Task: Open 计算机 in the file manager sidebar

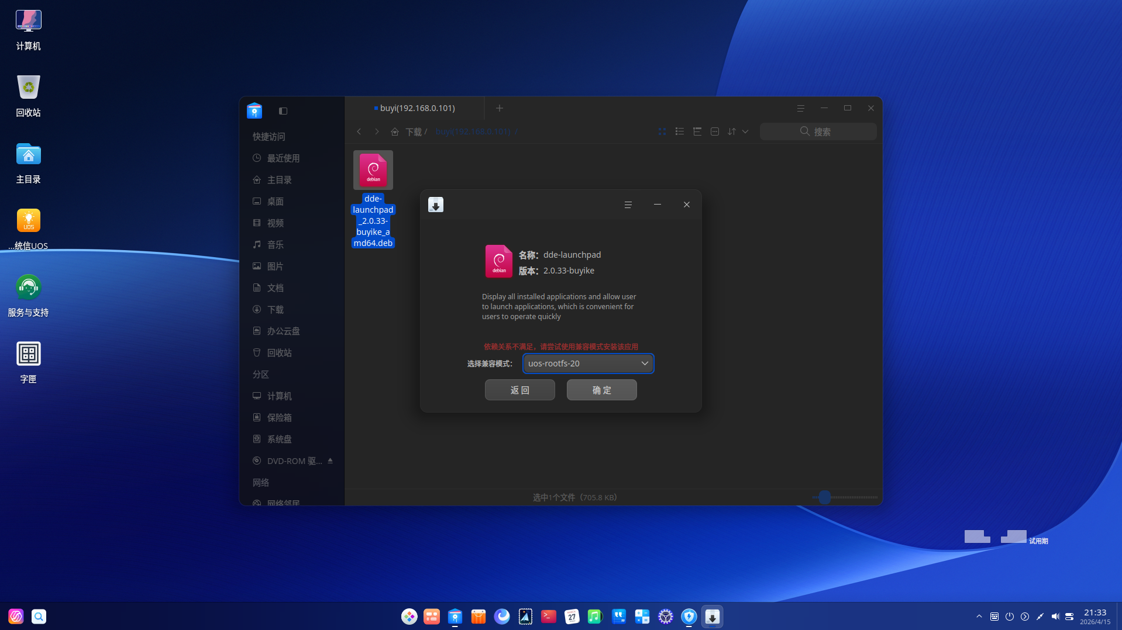Action: point(291,396)
